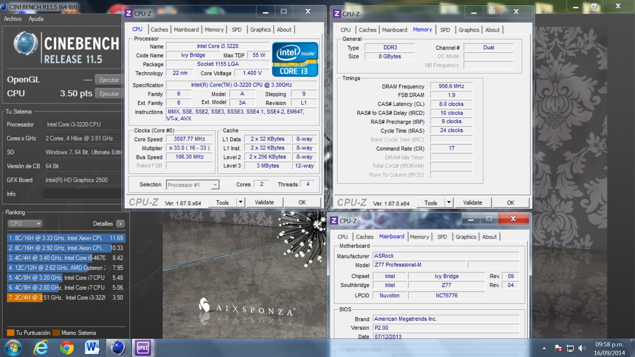The height and width of the screenshot is (357, 635).
Task: Expand Tools dropdown arrow in first CPU-Z window
Action: point(240,203)
